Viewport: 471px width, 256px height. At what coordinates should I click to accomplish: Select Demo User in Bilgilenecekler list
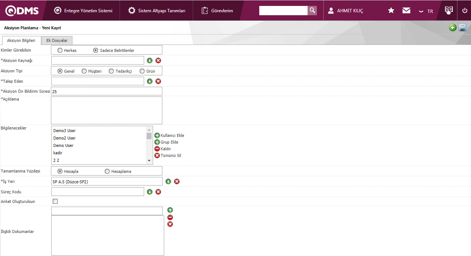pos(64,145)
